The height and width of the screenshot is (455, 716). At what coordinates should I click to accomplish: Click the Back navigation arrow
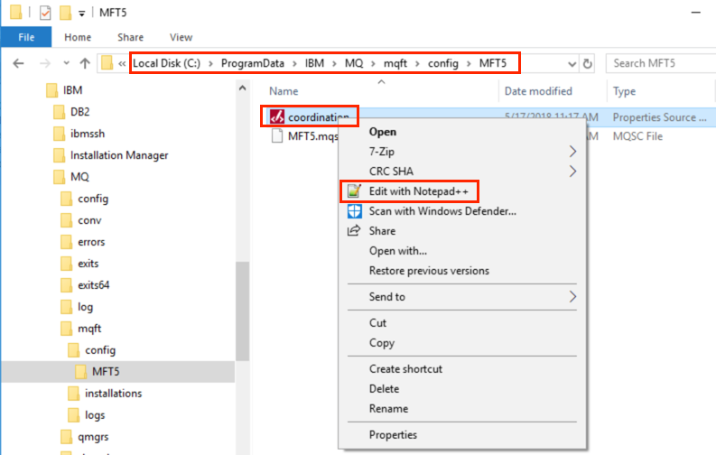[x=18, y=63]
